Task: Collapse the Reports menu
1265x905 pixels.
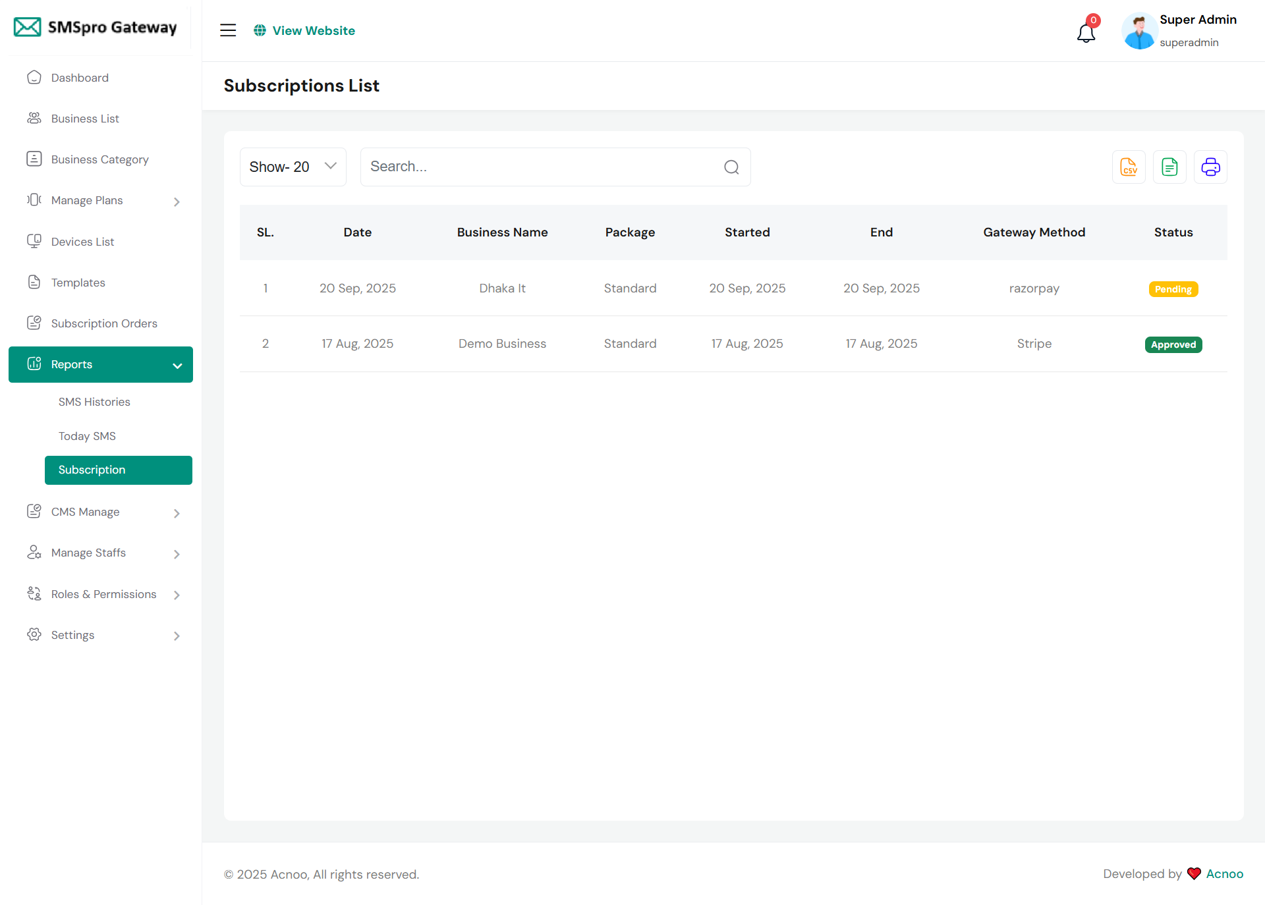Action: pyautogui.click(x=101, y=364)
